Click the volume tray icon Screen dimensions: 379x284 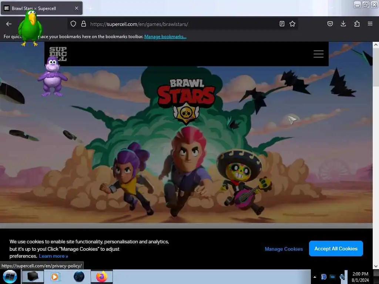pos(342,277)
